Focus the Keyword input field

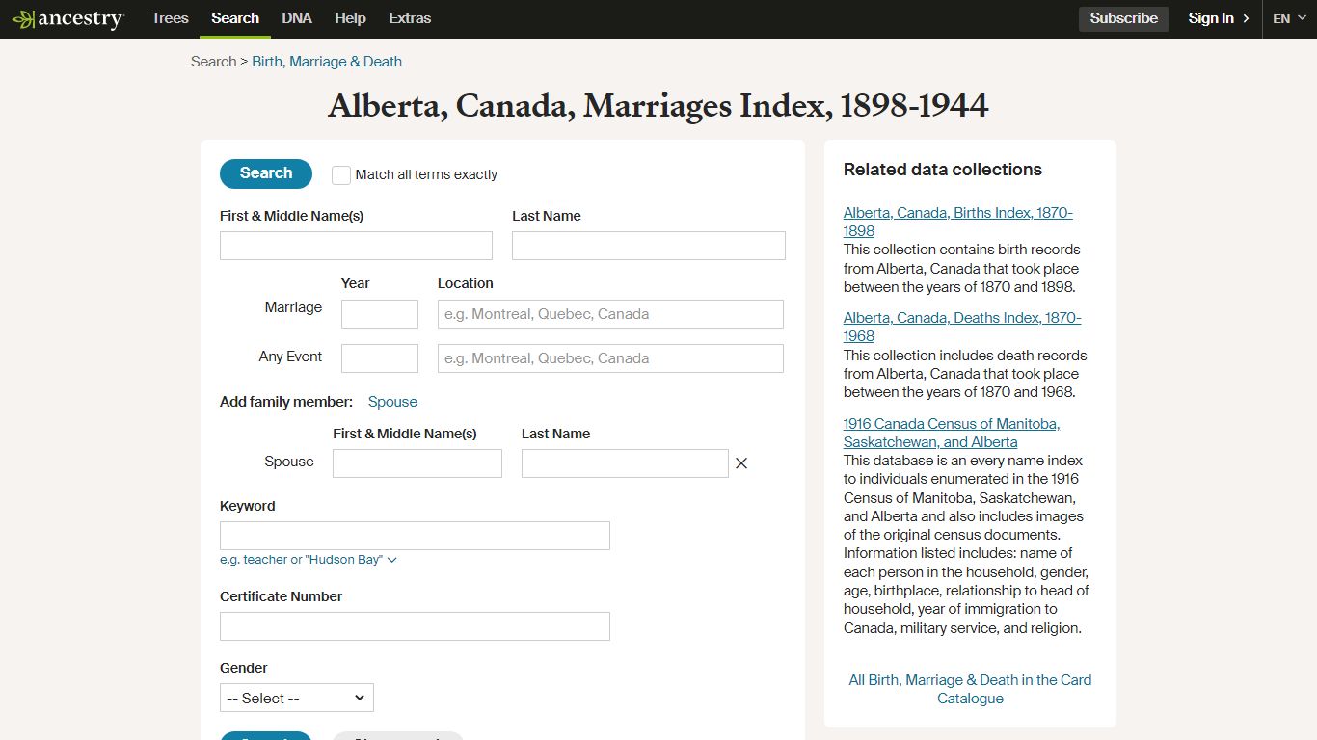(415, 536)
